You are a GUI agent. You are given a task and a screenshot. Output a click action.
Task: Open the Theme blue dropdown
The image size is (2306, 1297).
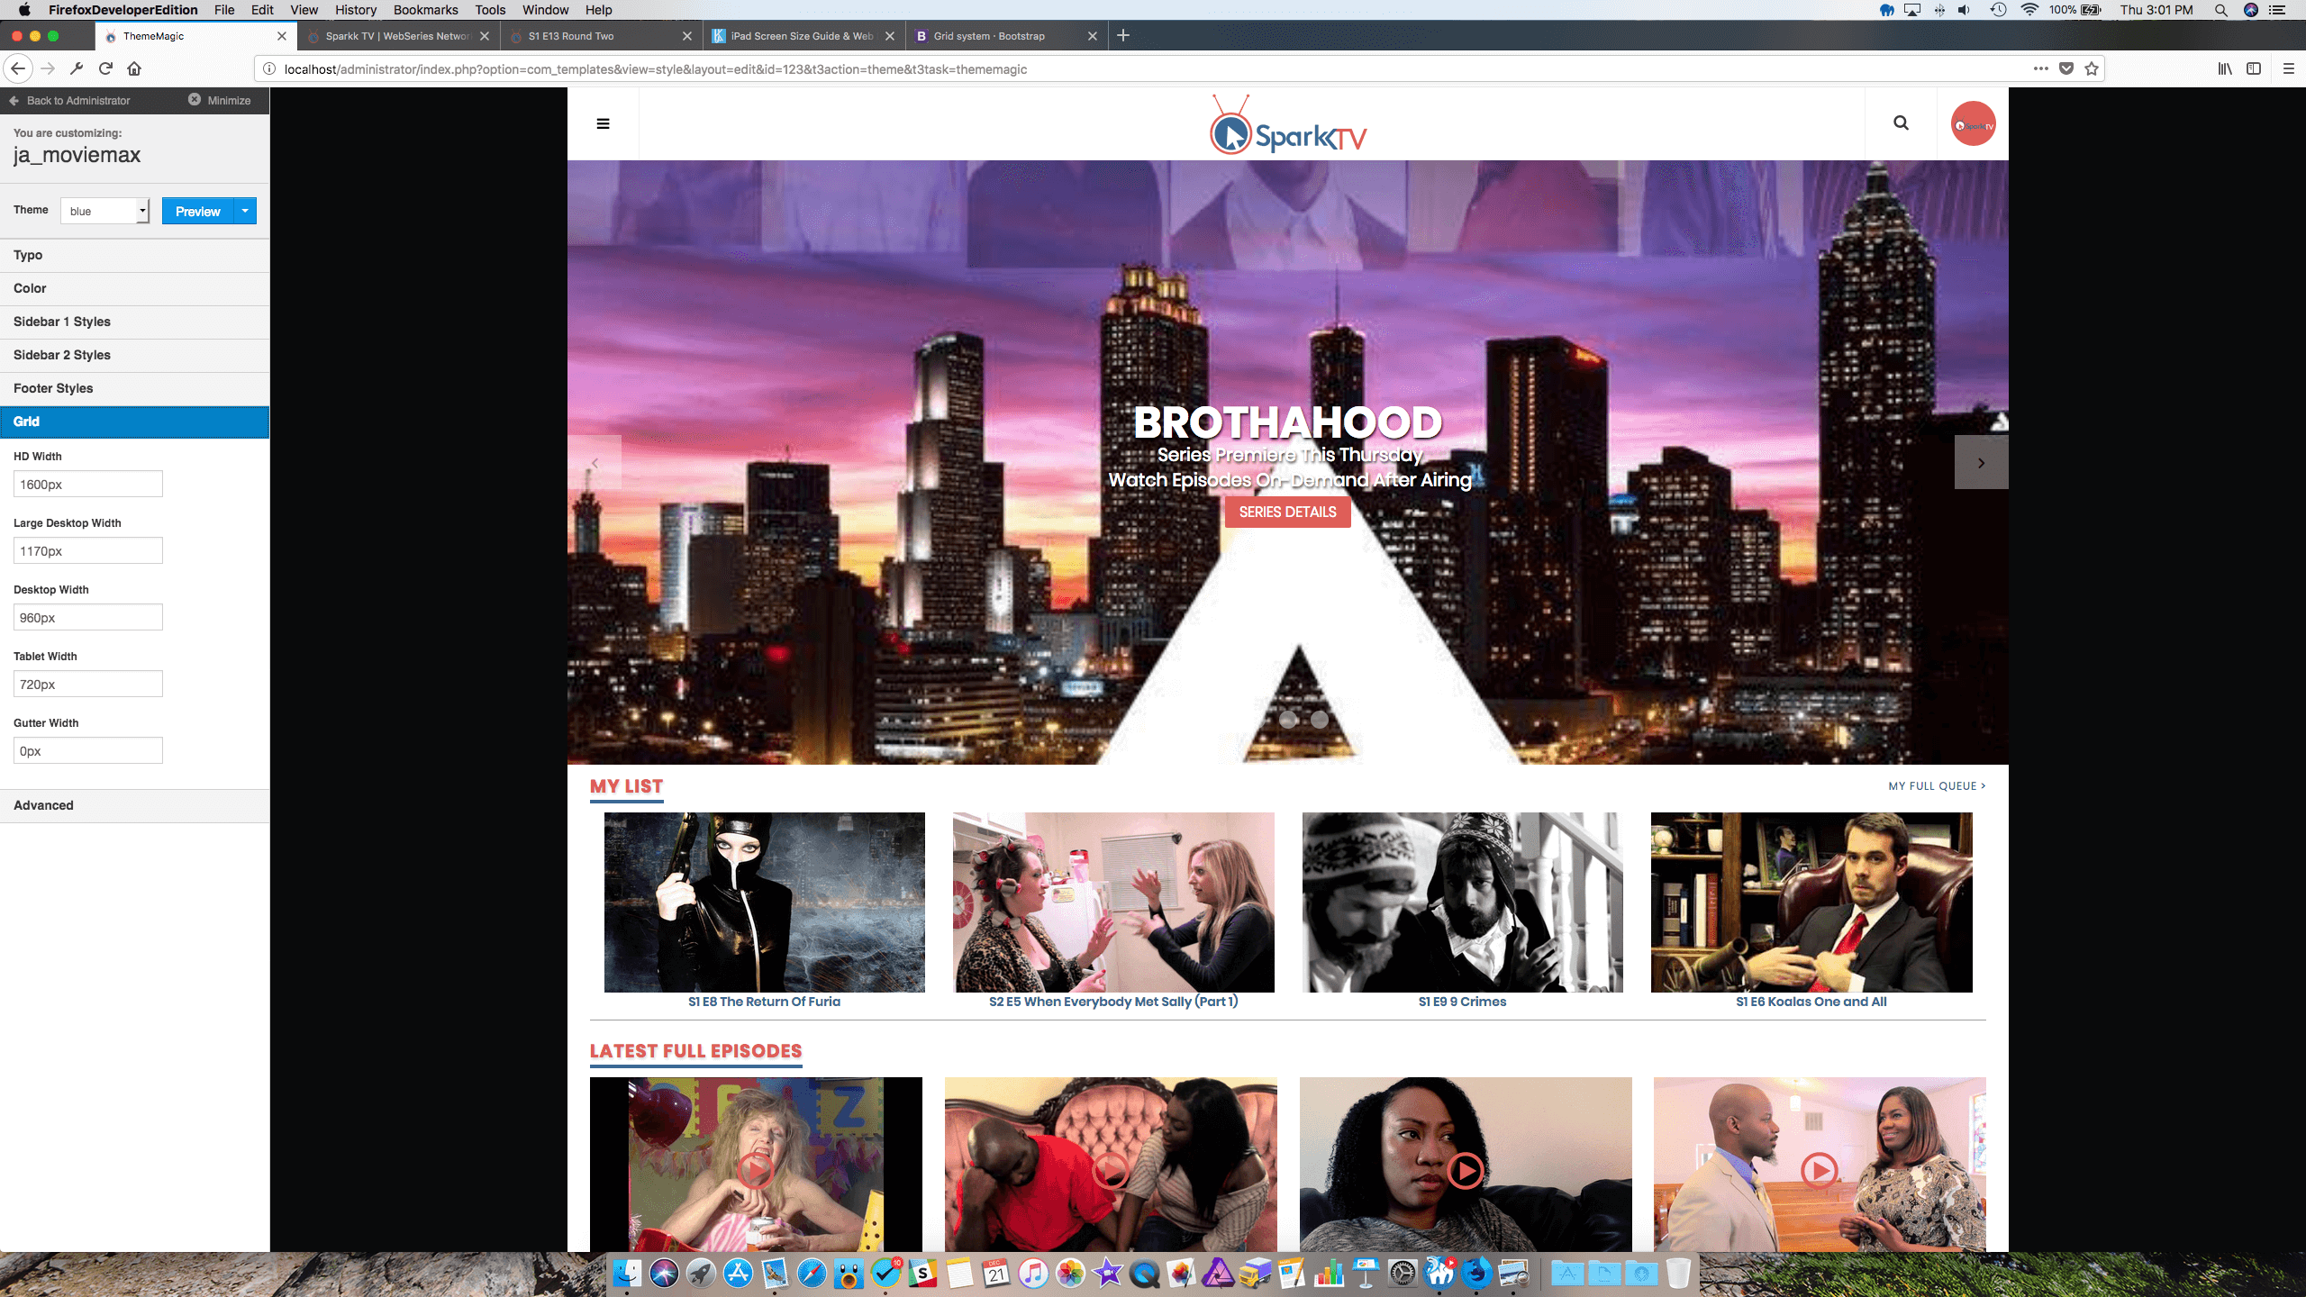[104, 211]
